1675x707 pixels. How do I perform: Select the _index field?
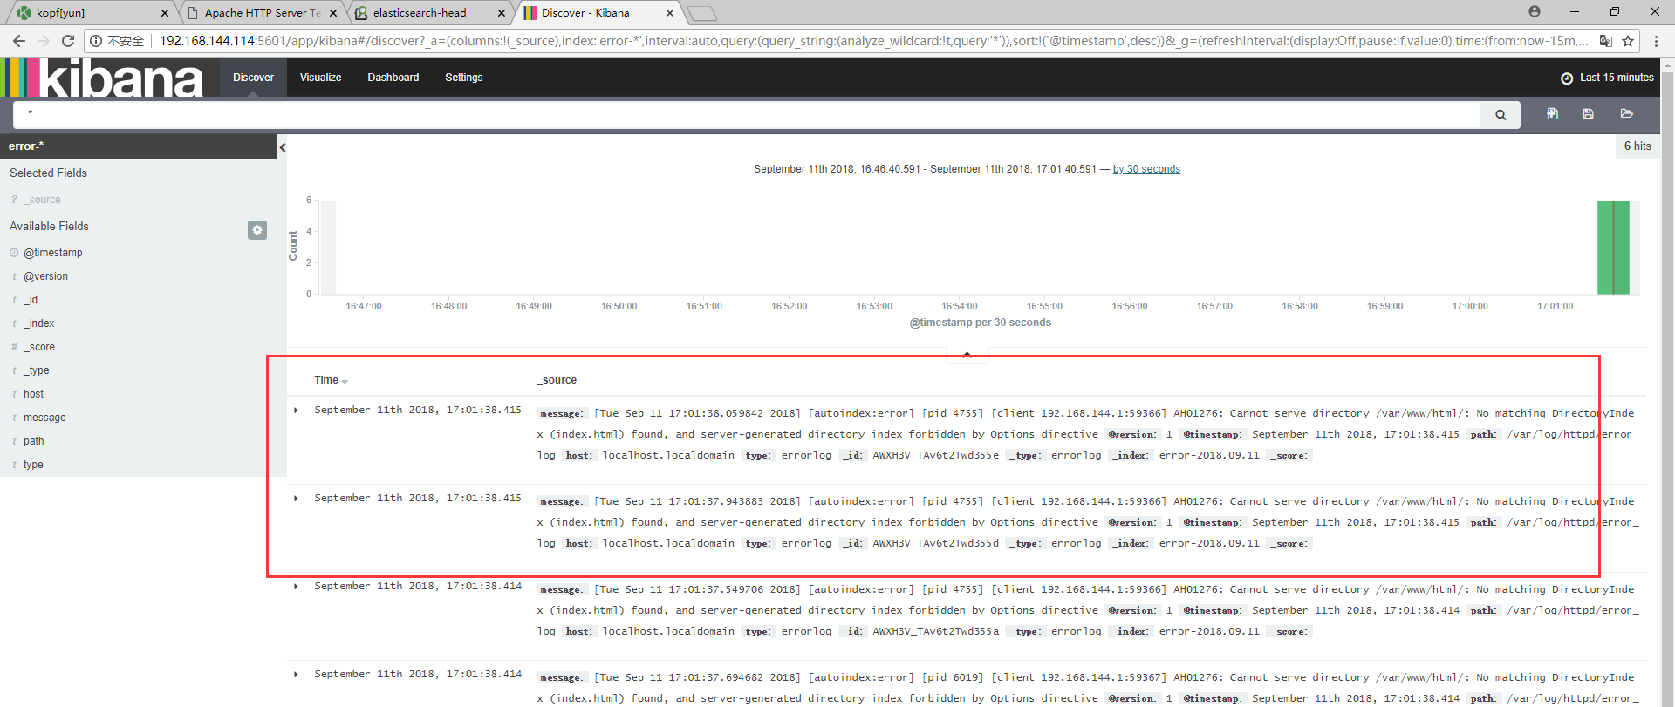click(39, 323)
